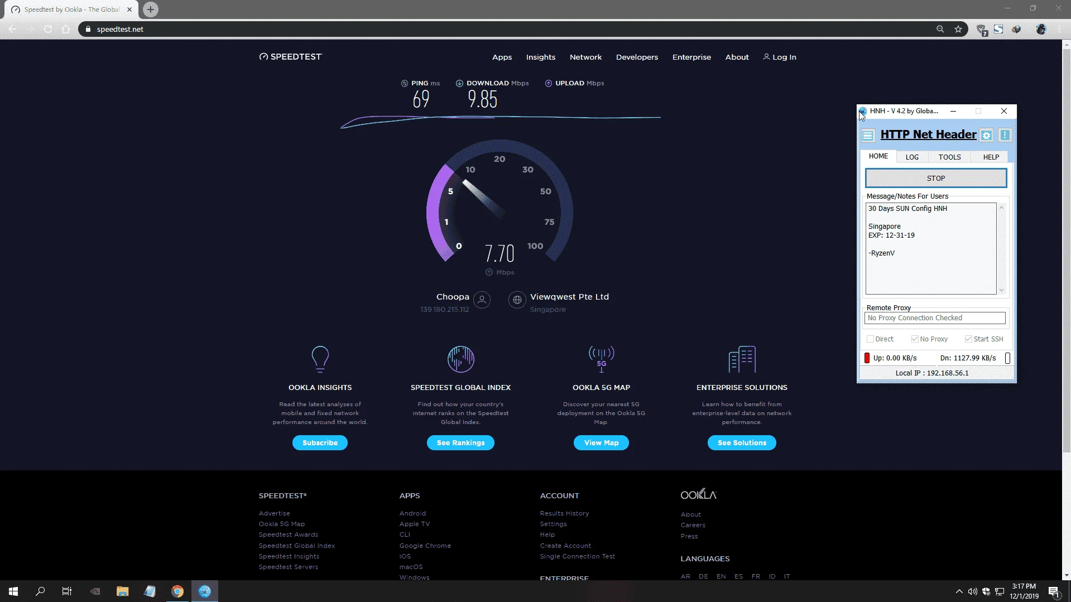
Task: Click the vertical dots icon beside HTTP Net Header
Action: tap(1005, 135)
